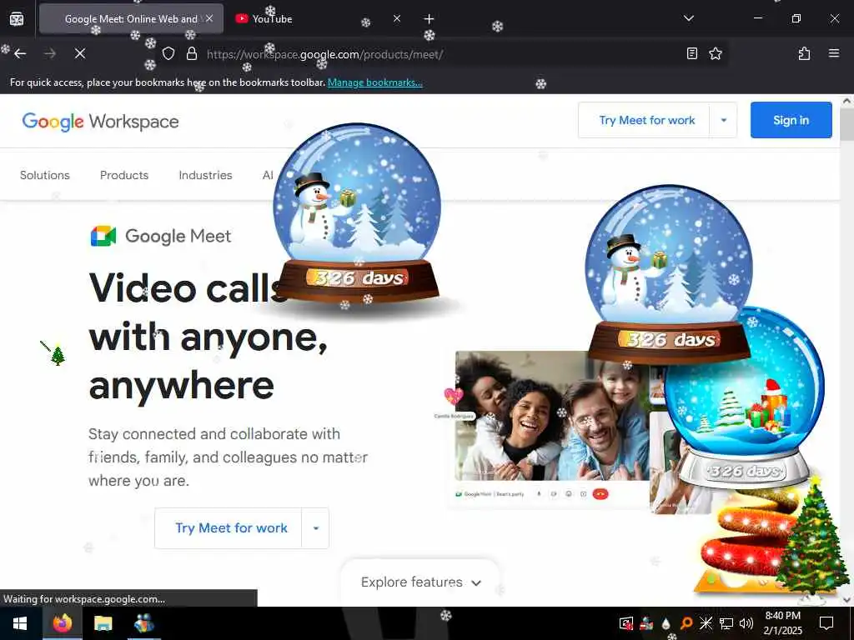Image resolution: width=854 pixels, height=640 pixels.
Task: Click the scrollbar up arrow
Action: (846, 101)
